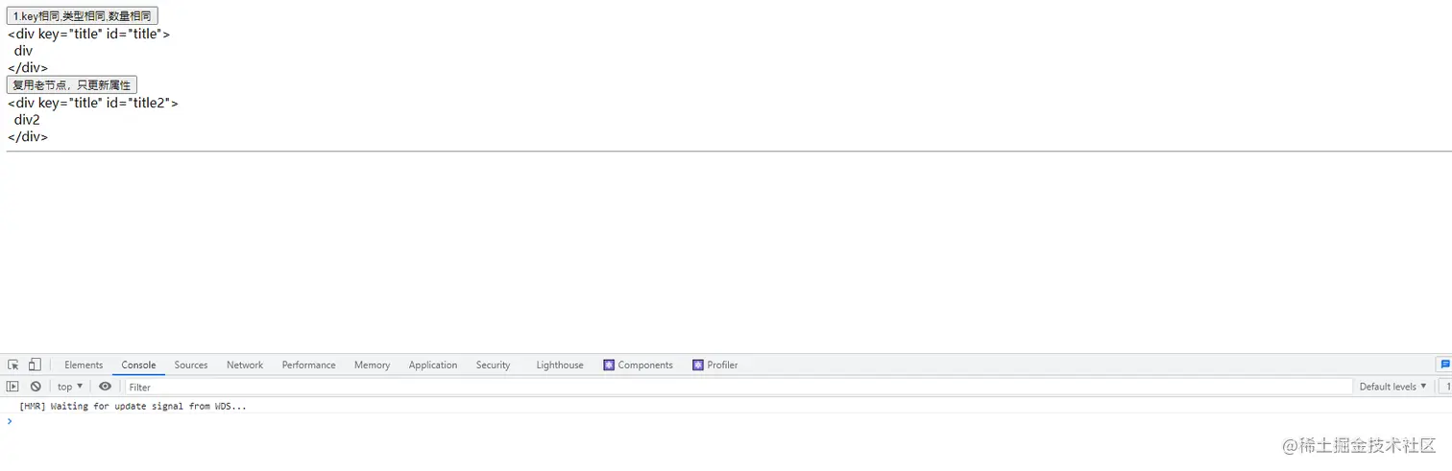Focus the console Filter input field
Viewport: 1452px width, 471px height.
point(738,387)
